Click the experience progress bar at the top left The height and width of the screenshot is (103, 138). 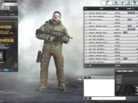click(9, 1)
